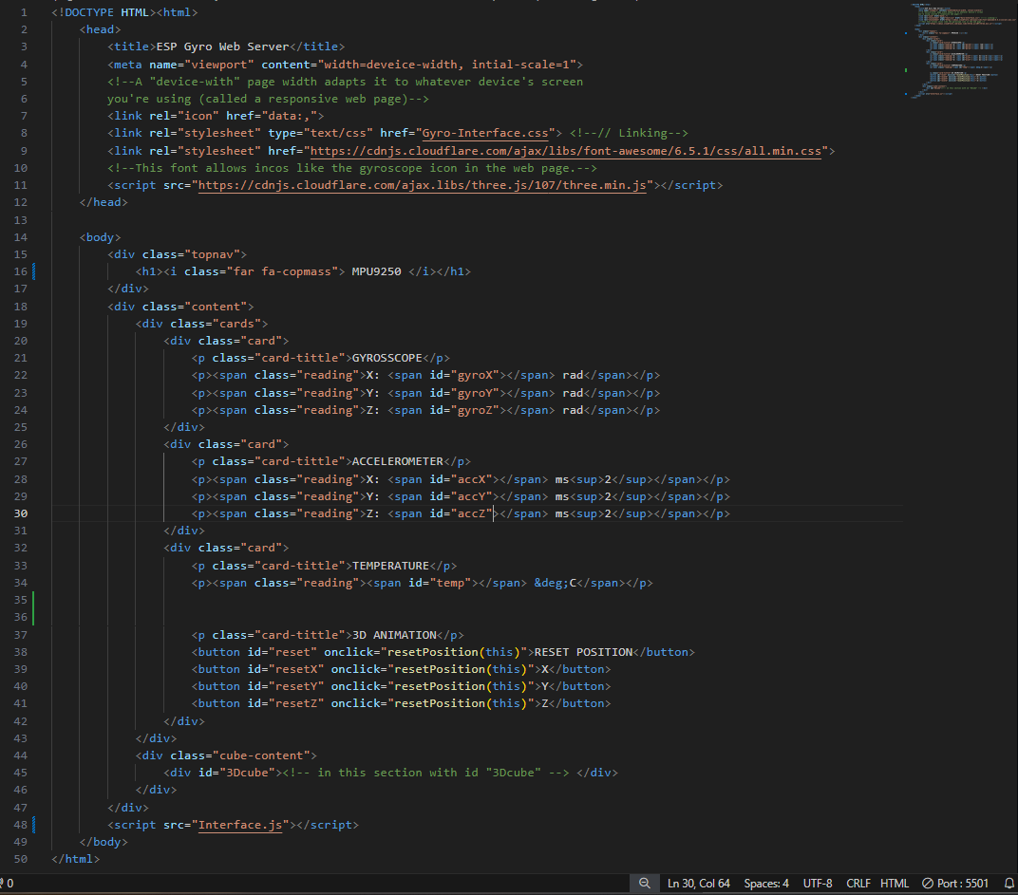The width and height of the screenshot is (1018, 895).
Task: Select file encoding UTF-8 in status bar
Action: pos(818,884)
